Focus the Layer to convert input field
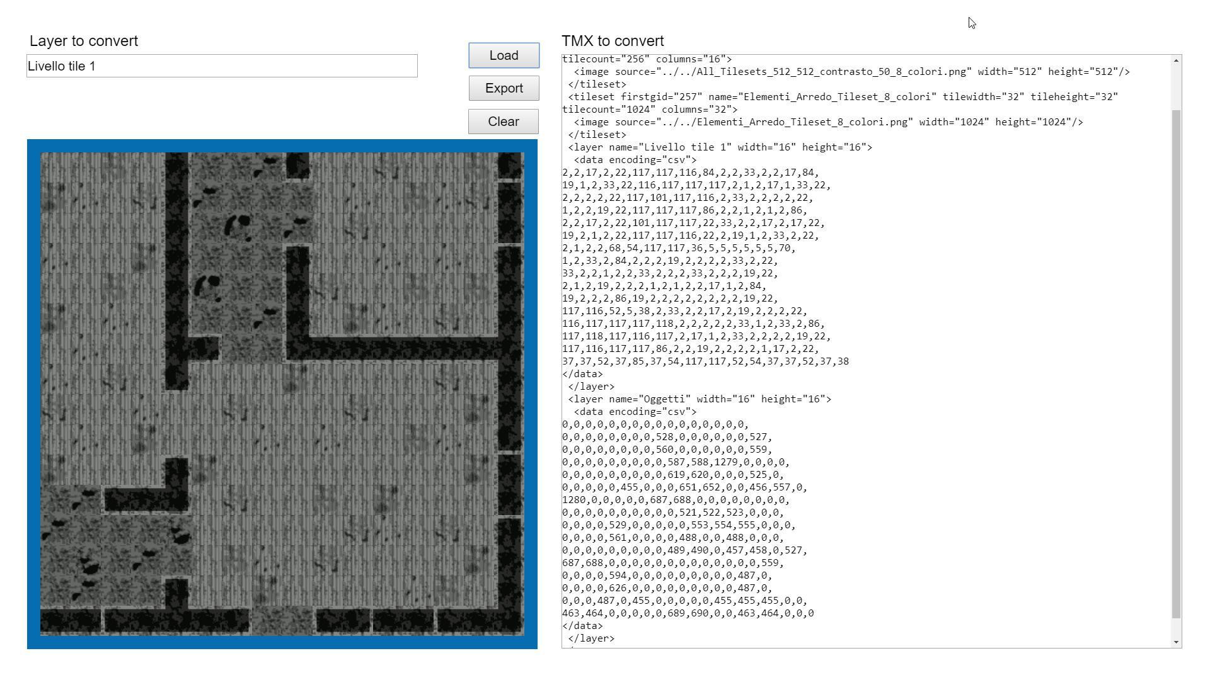Image resolution: width=1210 pixels, height=680 pixels. (x=222, y=66)
